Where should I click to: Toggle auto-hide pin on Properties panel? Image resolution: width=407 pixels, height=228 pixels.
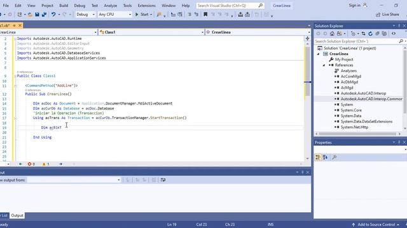pos(399,142)
